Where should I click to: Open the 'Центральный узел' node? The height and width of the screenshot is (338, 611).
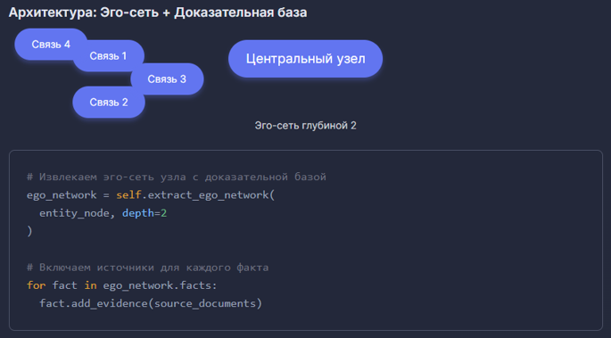[x=305, y=59]
